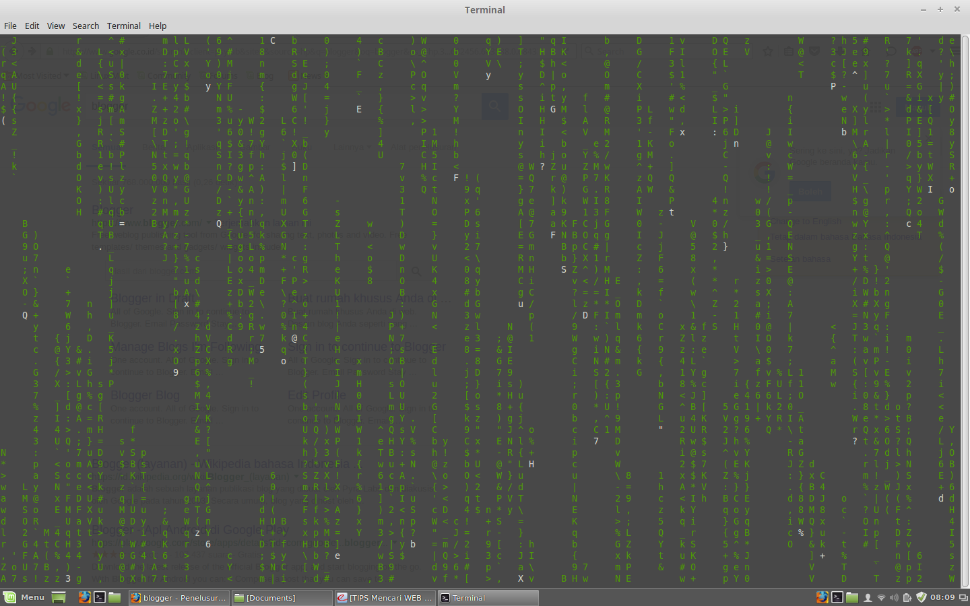Open the user applet in the tray
970x606 pixels.
tap(868, 597)
